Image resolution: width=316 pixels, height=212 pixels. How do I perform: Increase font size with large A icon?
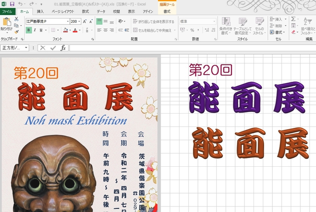coord(85,22)
